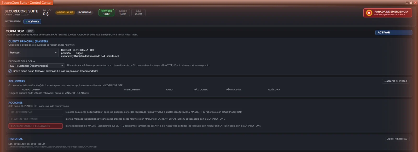This screenshot has width=418, height=152.
Task: Activate the copier with ACTIVAR
Action: pos(394,33)
